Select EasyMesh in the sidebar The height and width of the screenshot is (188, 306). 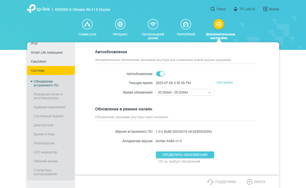pos(38,61)
